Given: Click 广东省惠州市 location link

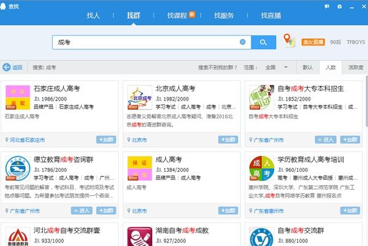Looking at the screenshot, I should [269, 211].
